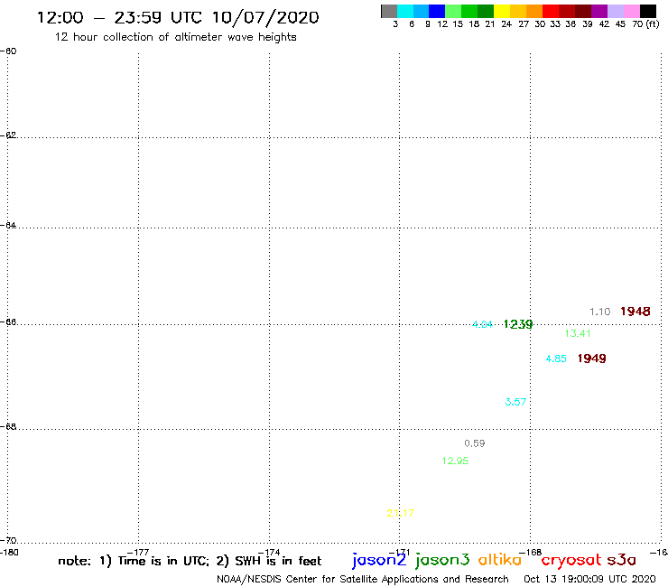Click the green jason3 satellite label

442,560
